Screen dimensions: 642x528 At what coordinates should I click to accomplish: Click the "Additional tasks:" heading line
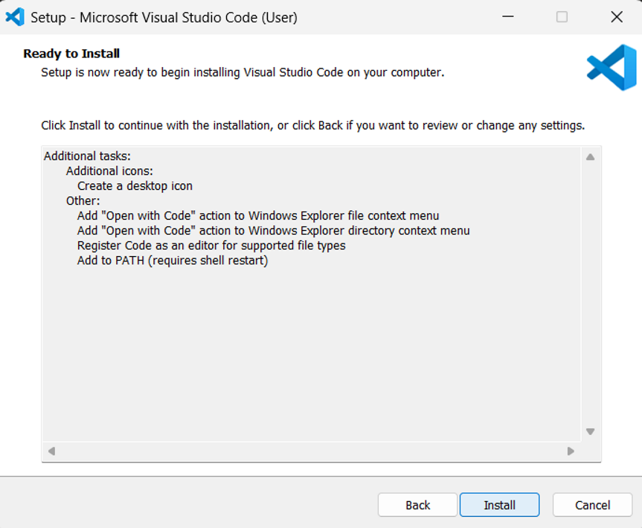pos(87,156)
